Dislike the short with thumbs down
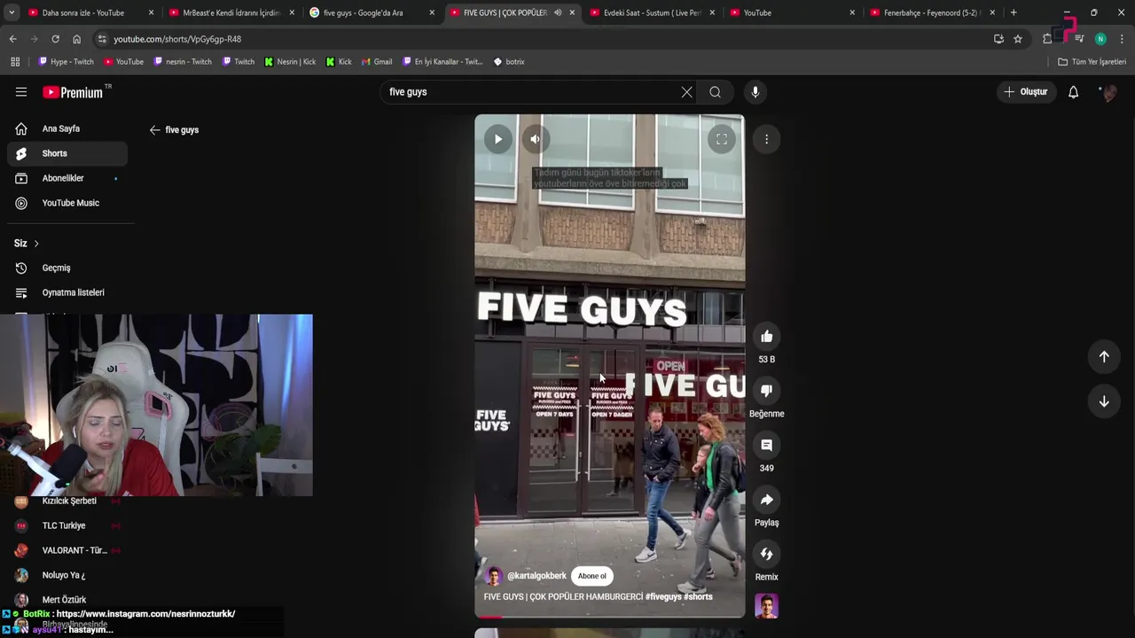 click(766, 391)
